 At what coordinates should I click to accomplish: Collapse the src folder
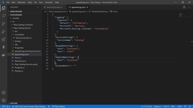point(25,21)
